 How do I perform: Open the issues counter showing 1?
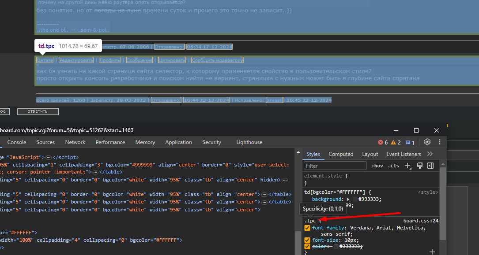[x=410, y=142]
